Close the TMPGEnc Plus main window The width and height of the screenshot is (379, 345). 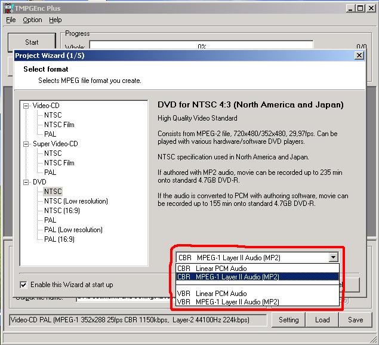pos(371,8)
